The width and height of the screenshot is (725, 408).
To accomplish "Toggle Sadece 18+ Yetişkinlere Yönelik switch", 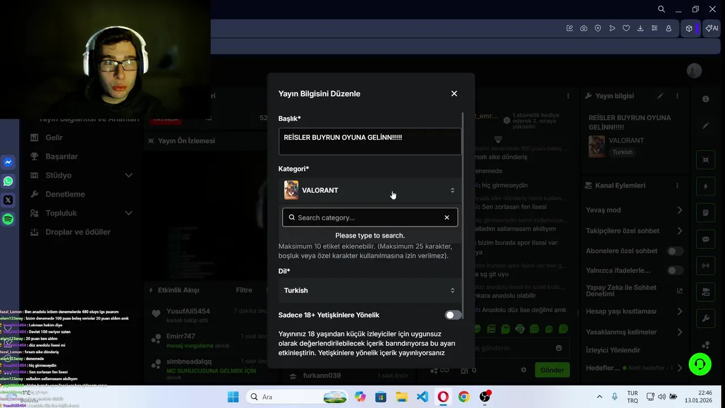I will tap(453, 315).
